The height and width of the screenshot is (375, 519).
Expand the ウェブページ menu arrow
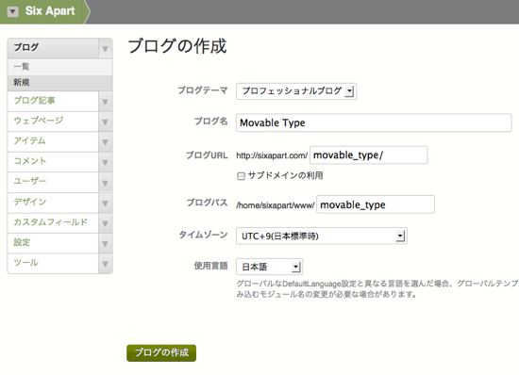[106, 122]
